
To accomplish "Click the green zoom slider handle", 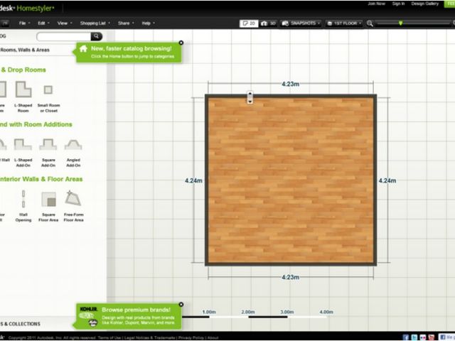I will pyautogui.click(x=400, y=23).
